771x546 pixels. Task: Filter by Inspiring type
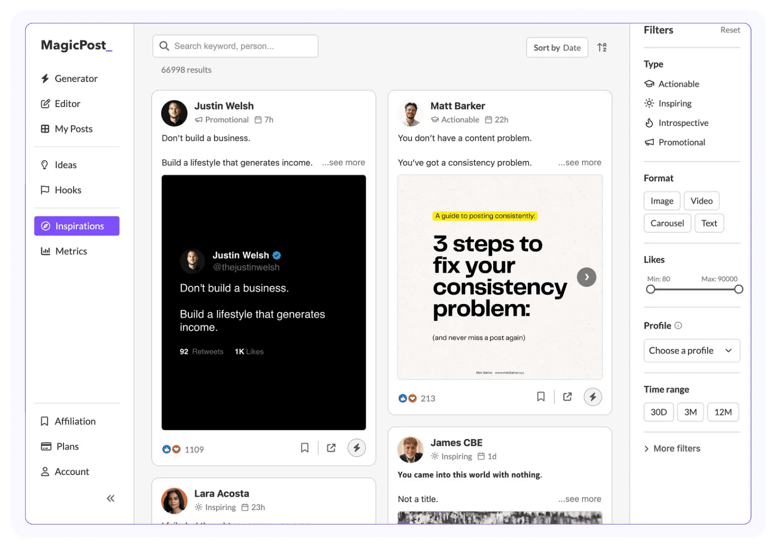[x=668, y=103]
